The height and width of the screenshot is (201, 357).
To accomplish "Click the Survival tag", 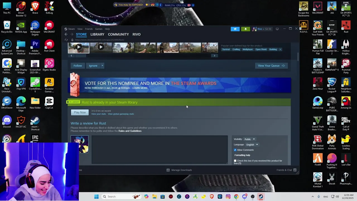I will [x=226, y=49].
